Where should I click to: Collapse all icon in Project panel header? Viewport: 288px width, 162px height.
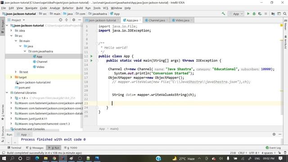pyautogui.click(x=66, y=20)
